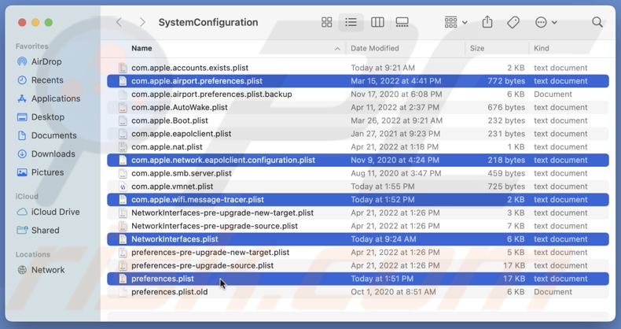
Task: Select preferences-pre-upgrade-new-target.plist file
Action: click(358, 252)
